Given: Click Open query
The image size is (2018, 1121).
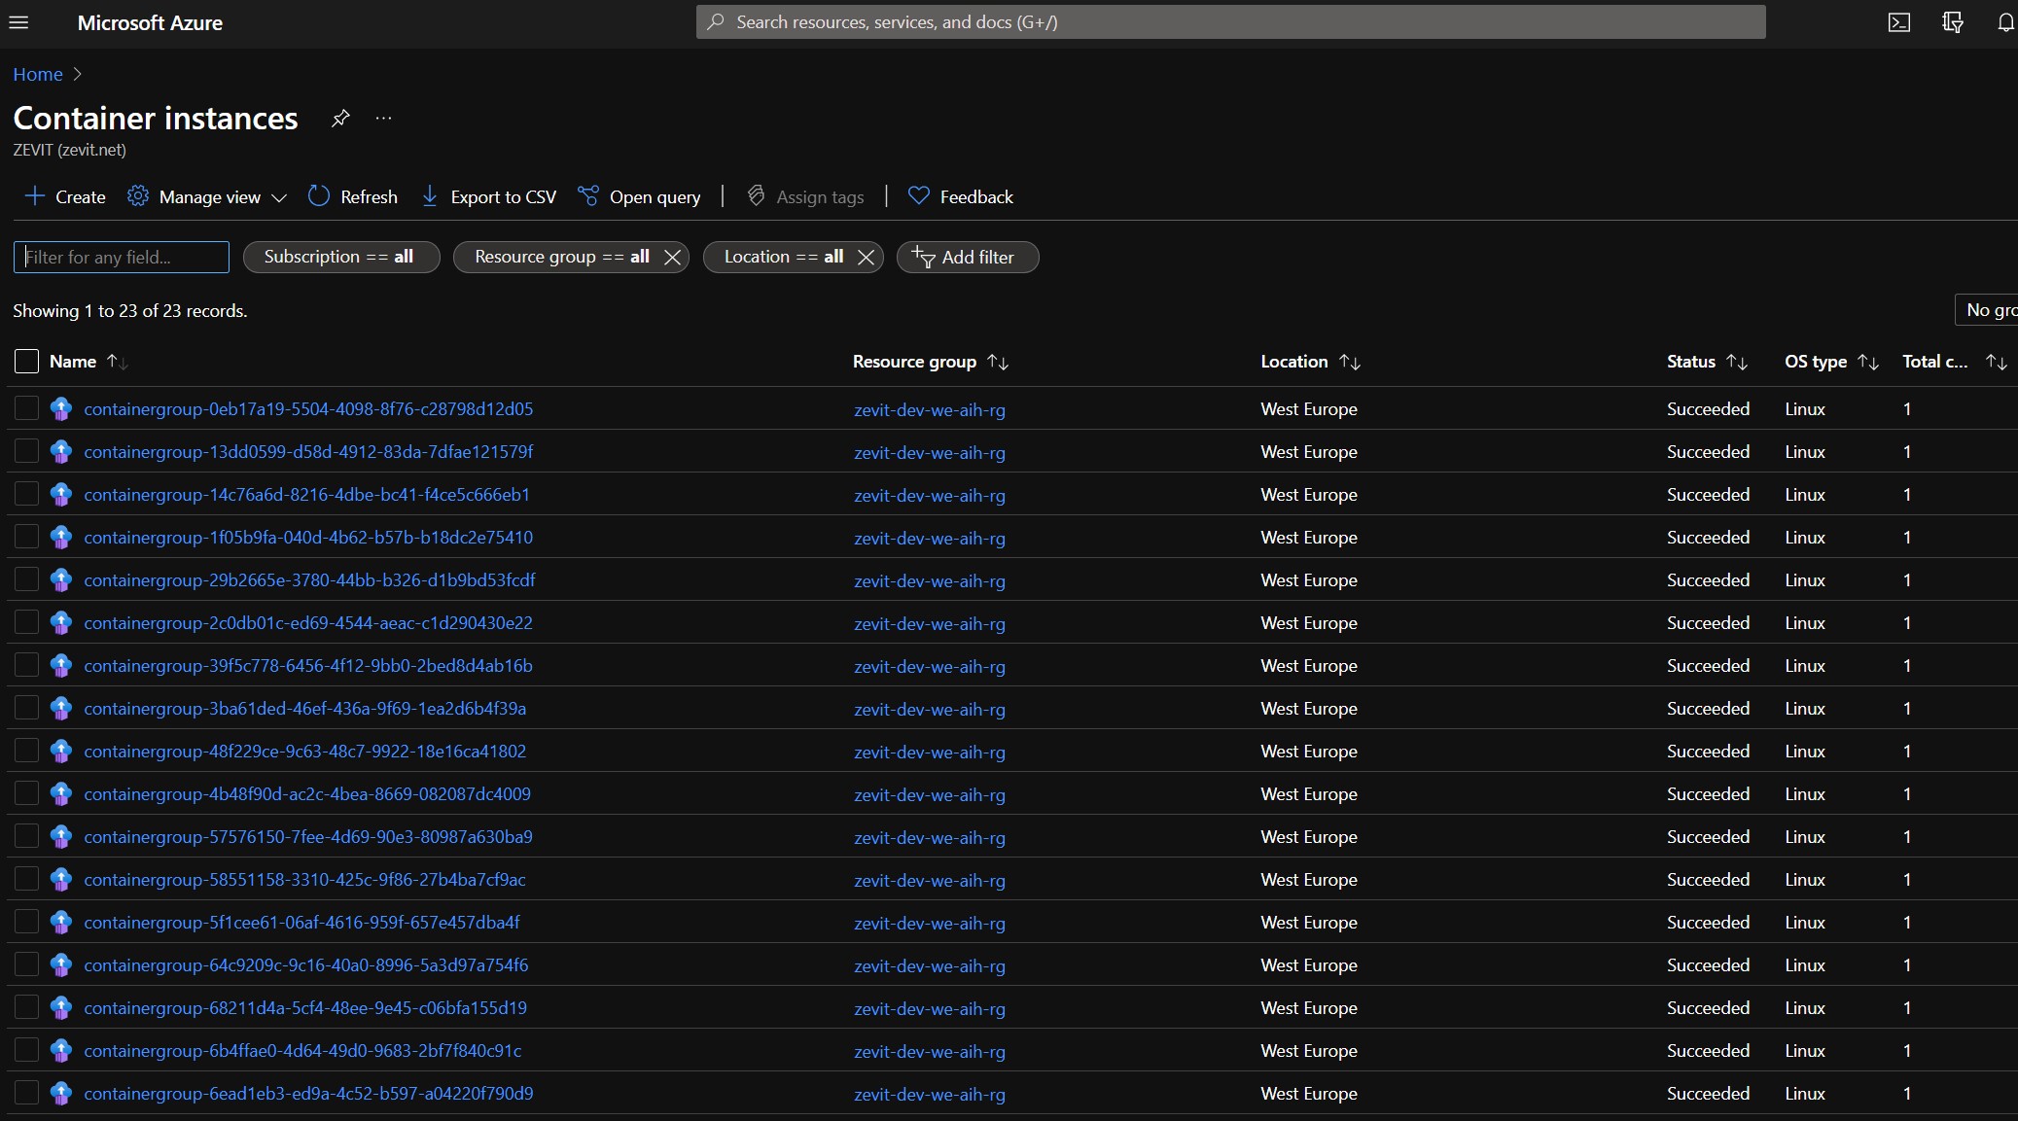Looking at the screenshot, I should point(639,197).
